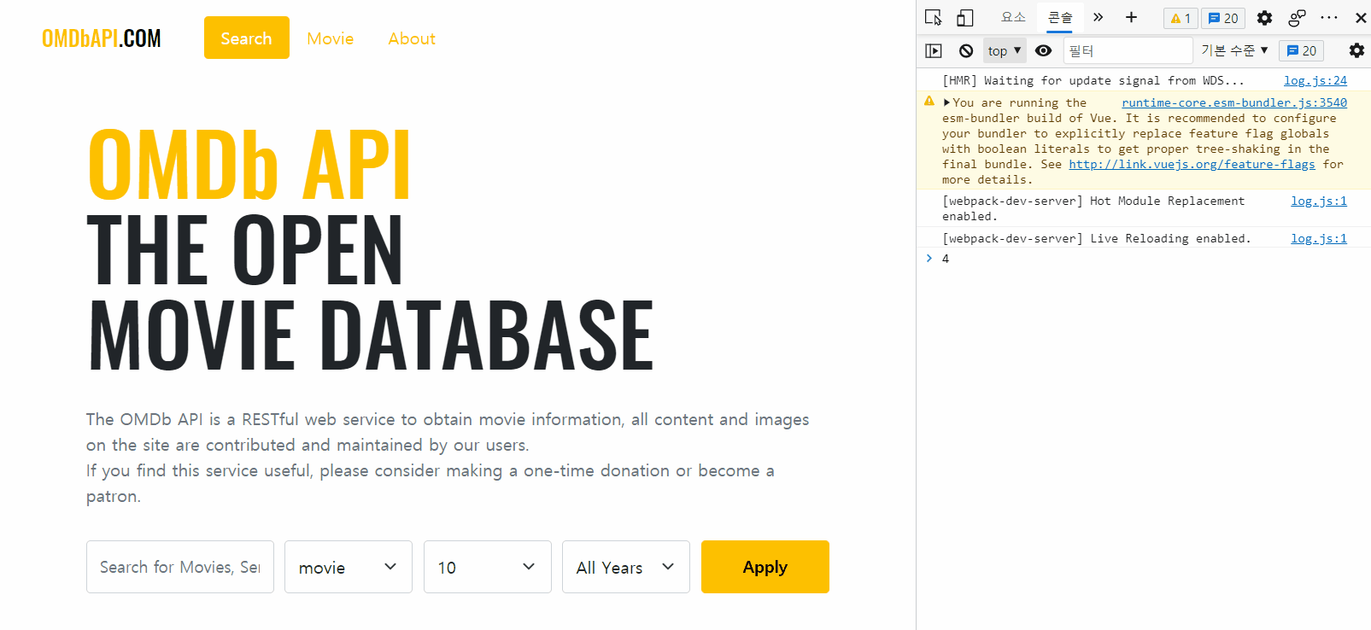Click the warning count badge 1
Screen dimensions: 1371x630
(x=1181, y=18)
